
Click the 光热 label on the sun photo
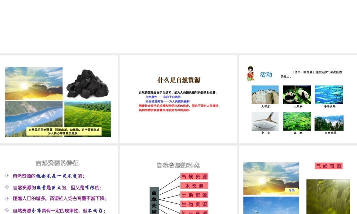tap(292, 190)
